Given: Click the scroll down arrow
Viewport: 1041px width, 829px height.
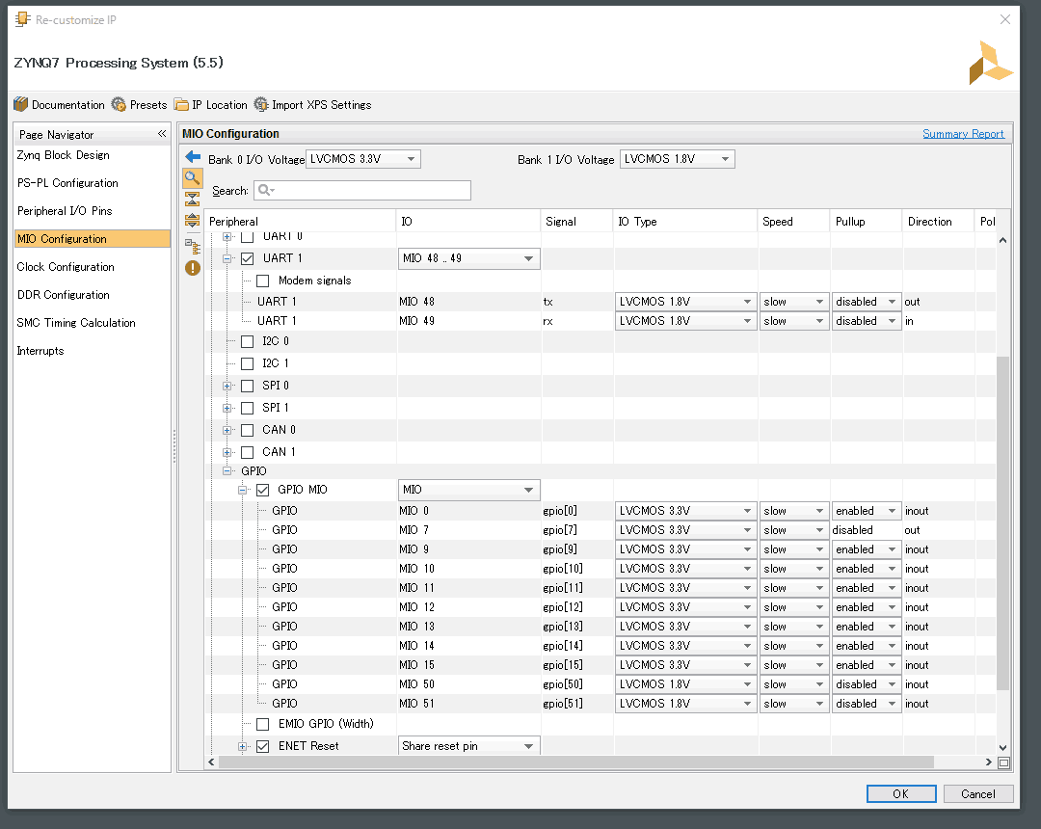Looking at the screenshot, I should [x=1002, y=747].
